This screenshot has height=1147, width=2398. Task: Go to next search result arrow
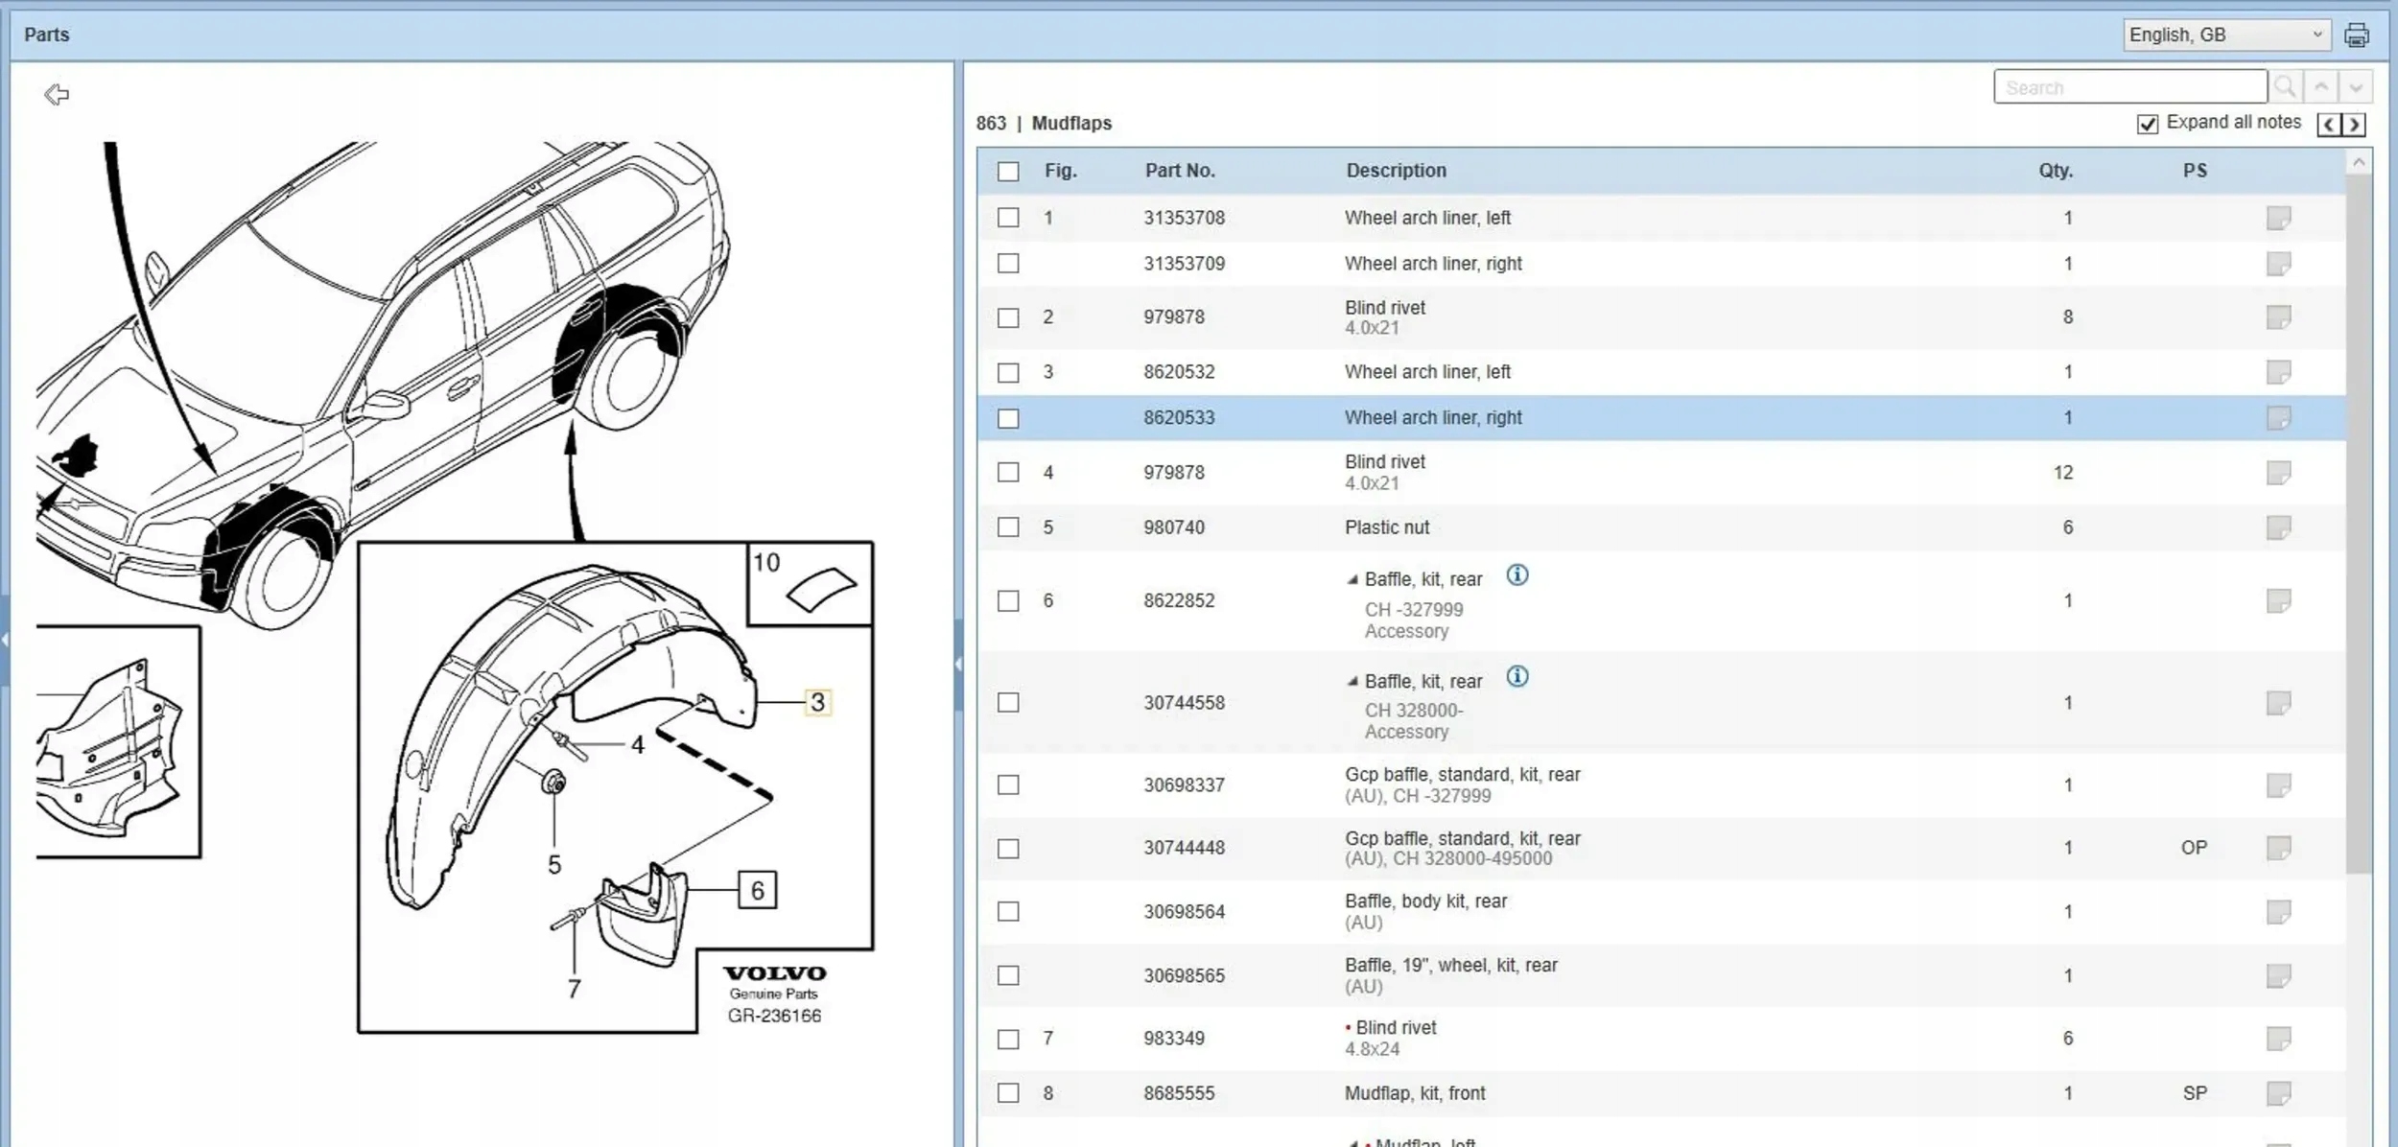click(x=2356, y=87)
